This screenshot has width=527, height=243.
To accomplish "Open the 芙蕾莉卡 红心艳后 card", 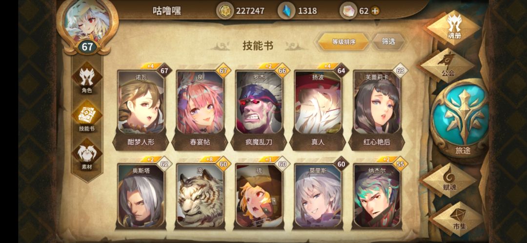I will point(377,107).
